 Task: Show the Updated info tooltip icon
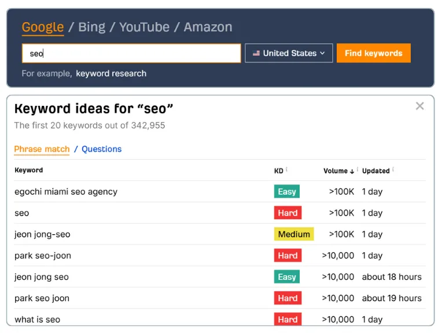393,169
